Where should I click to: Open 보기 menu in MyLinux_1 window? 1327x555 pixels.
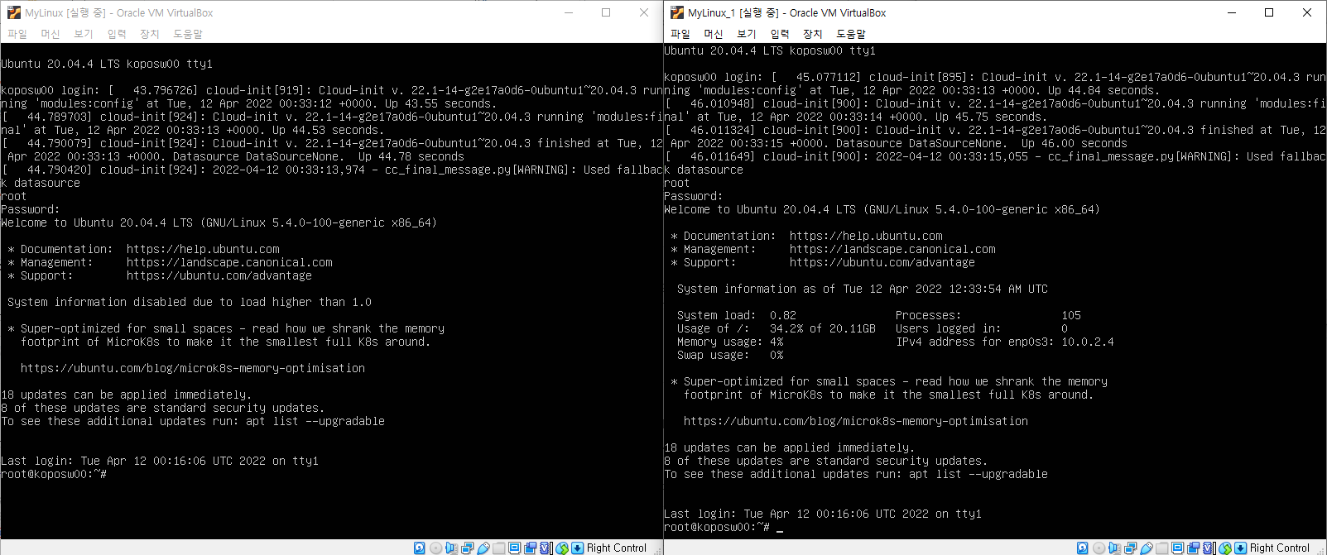[x=747, y=34]
